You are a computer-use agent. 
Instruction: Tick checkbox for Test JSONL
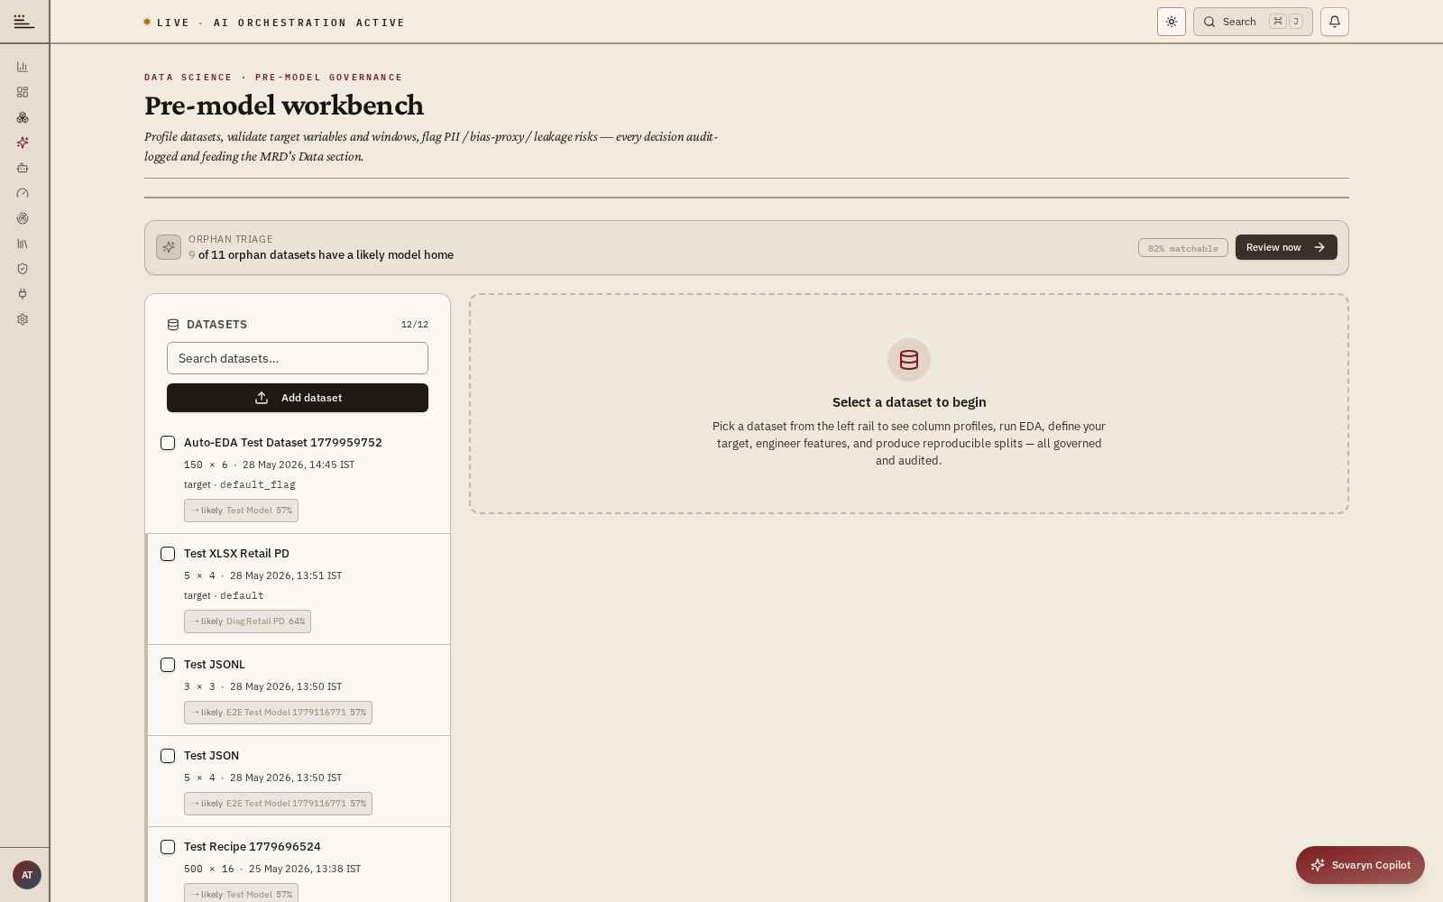168,665
